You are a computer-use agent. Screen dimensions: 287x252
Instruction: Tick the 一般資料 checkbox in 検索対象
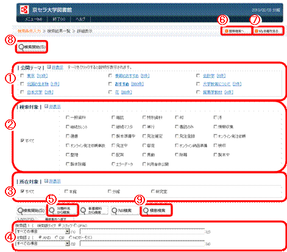[x=68, y=117]
